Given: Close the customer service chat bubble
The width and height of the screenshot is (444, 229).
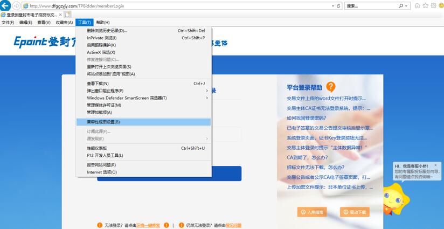Looking at the screenshot, I should tap(435, 165).
